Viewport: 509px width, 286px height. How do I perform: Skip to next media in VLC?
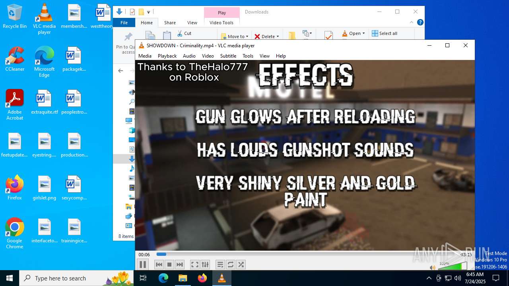coord(180,265)
